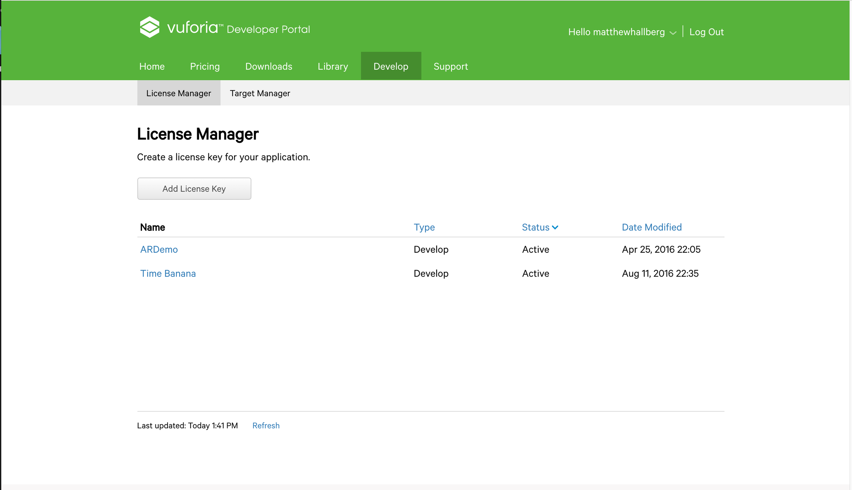This screenshot has height=490, width=852.
Task: Click Log Out
Action: point(706,32)
